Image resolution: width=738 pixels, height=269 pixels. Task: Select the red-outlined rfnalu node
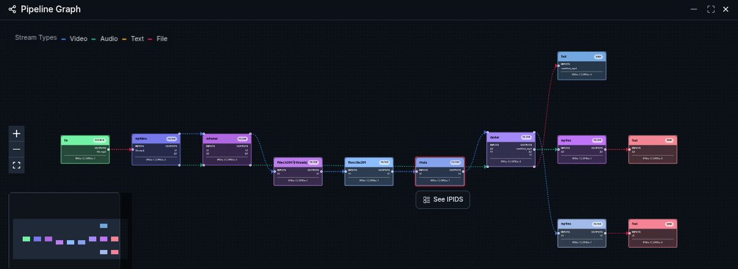pyautogui.click(x=440, y=172)
